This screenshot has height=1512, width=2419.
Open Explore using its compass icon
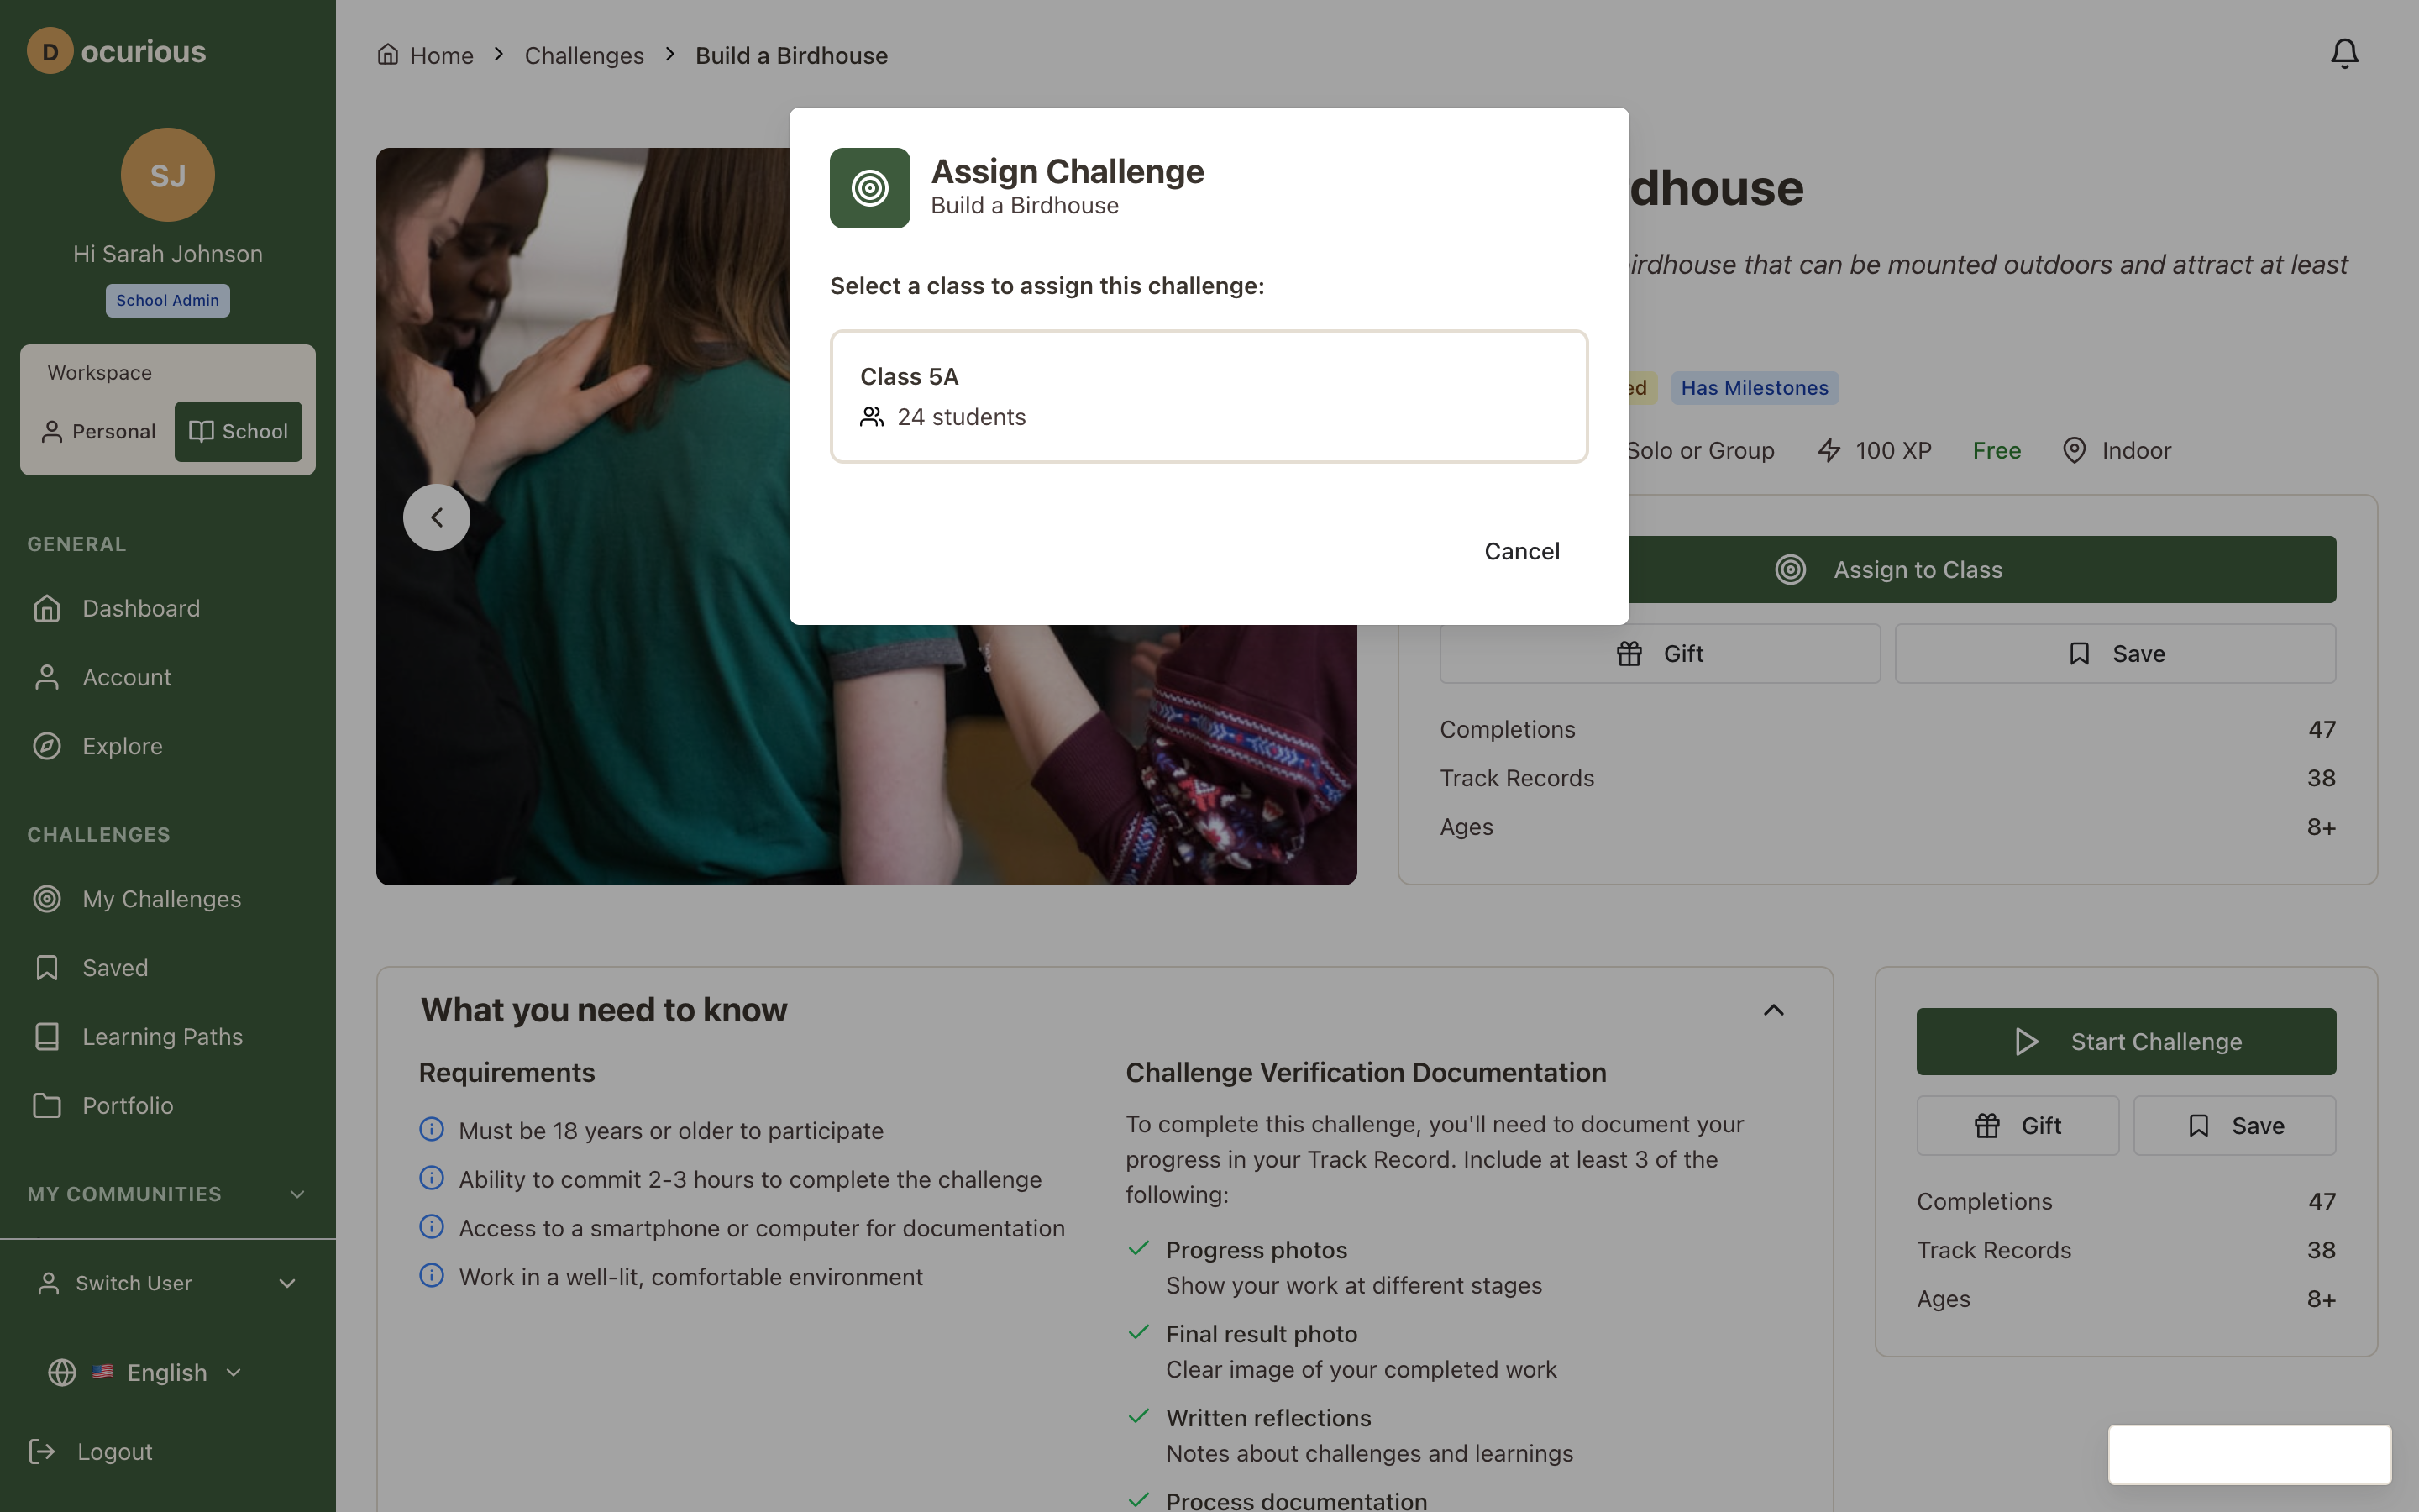47,745
